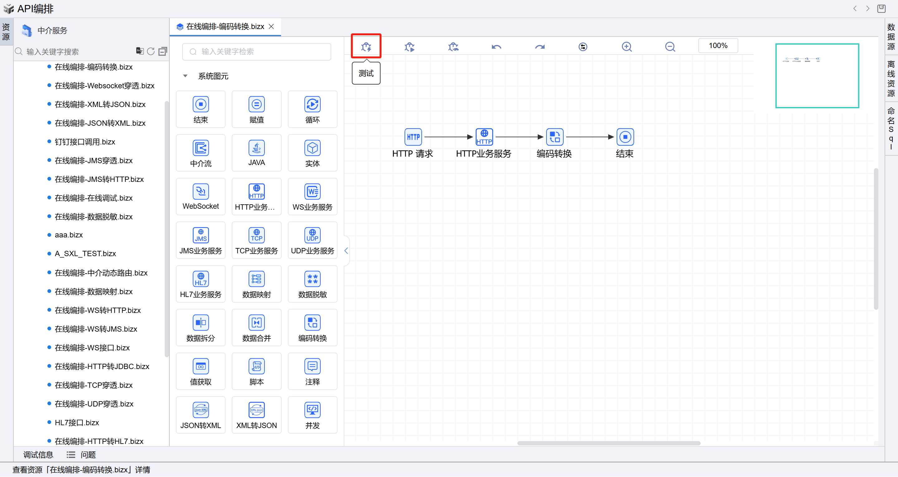The image size is (898, 477).
Task: Click the 100% zoom level box
Action: [x=718, y=46]
